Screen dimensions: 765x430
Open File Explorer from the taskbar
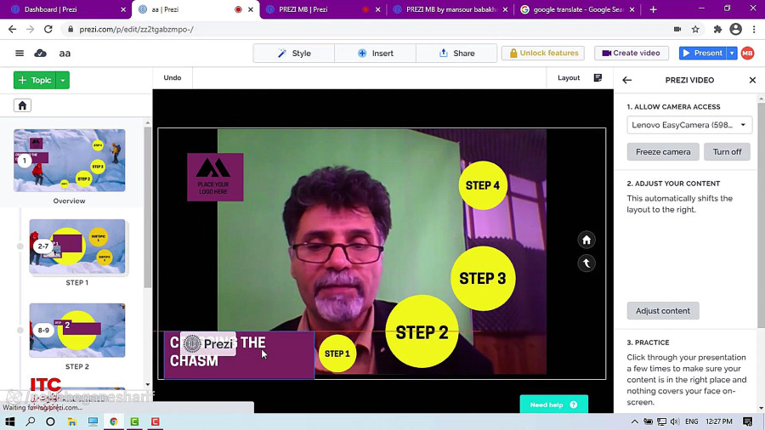tap(71, 422)
